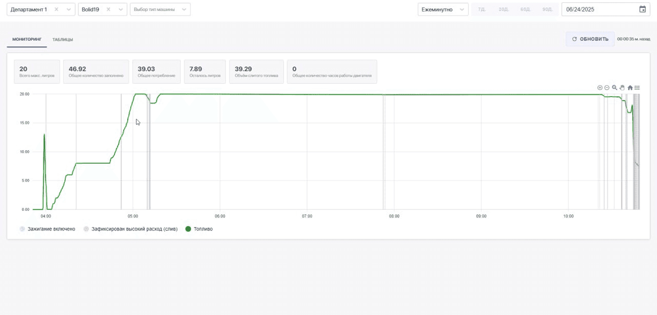This screenshot has width=657, height=315.
Task: Click the Обновить refresh button
Action: tap(590, 39)
